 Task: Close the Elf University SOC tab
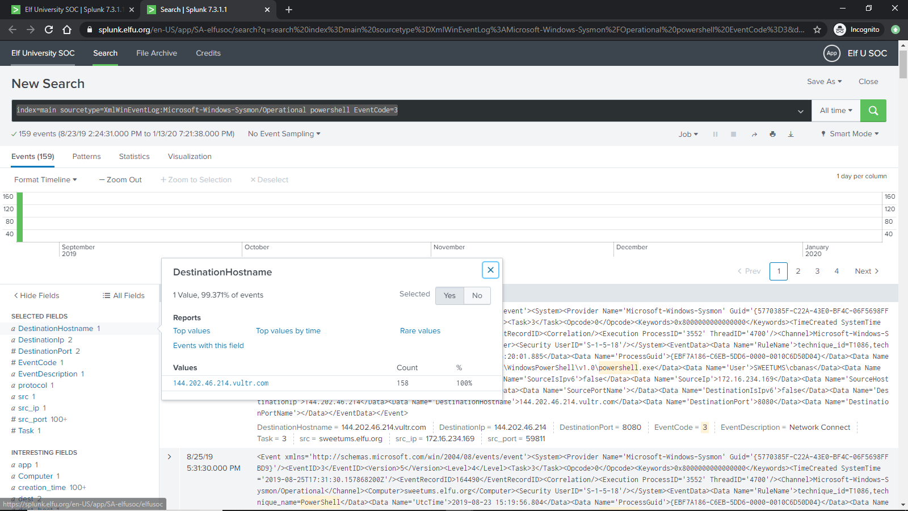(132, 10)
